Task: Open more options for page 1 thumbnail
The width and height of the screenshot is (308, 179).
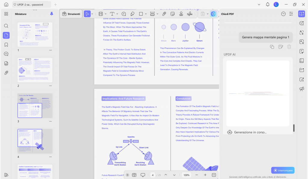Action: [51, 50]
